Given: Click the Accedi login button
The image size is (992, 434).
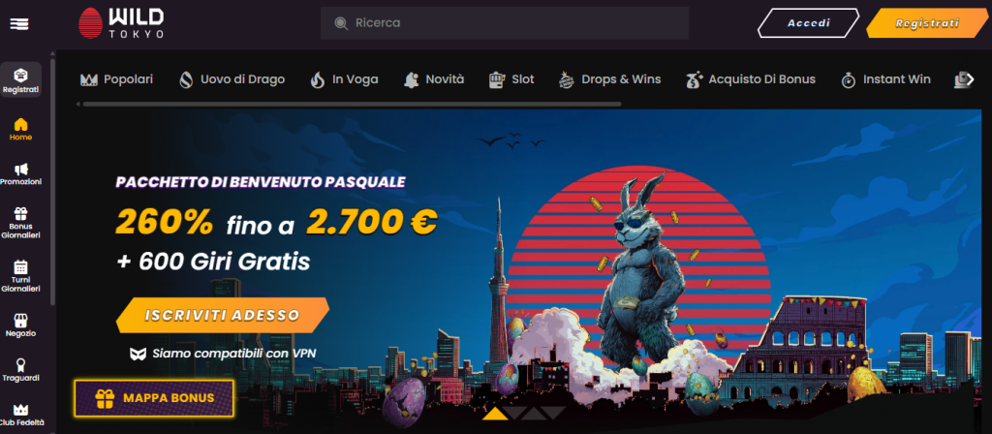Looking at the screenshot, I should (808, 23).
